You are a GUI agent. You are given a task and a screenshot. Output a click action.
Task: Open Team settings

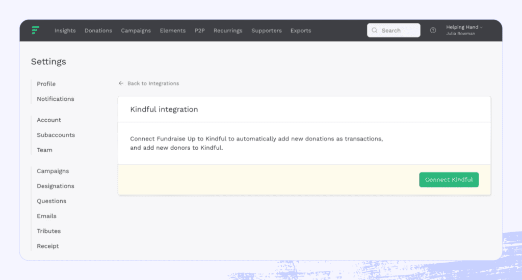[x=45, y=150]
